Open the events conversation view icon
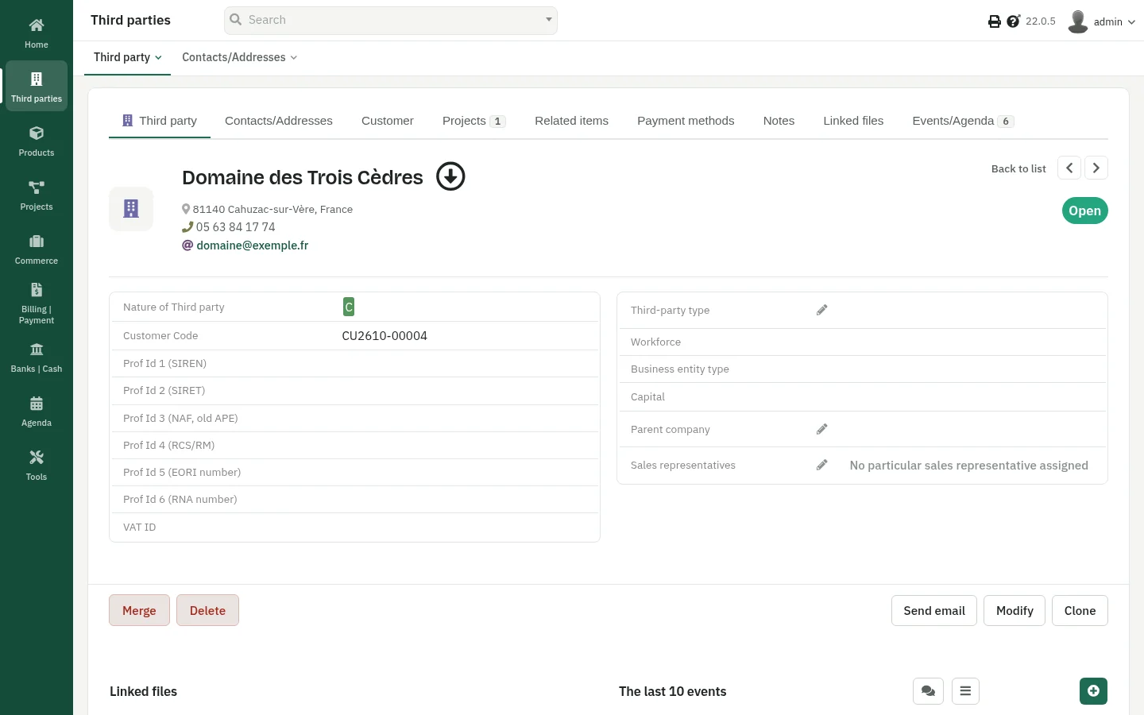Viewport: 1144px width, 715px height. tap(928, 691)
